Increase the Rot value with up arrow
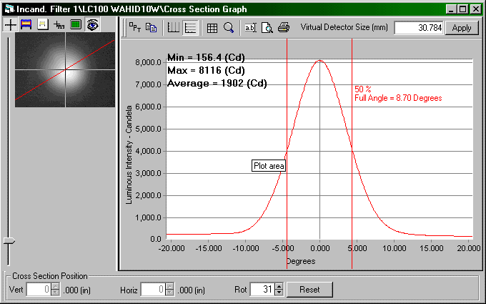 click(x=279, y=286)
